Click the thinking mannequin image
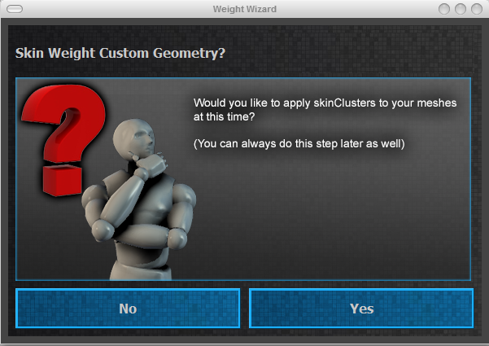Image resolution: width=489 pixels, height=346 pixels. pos(139,199)
